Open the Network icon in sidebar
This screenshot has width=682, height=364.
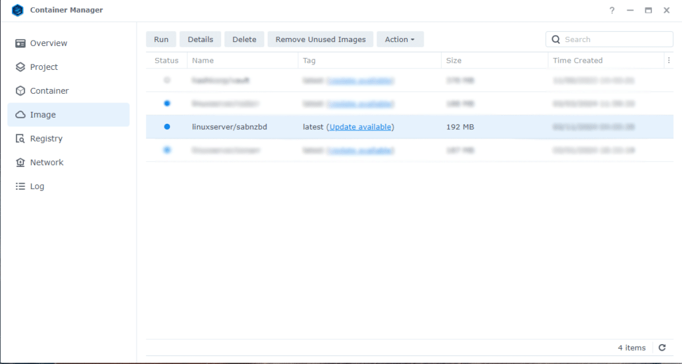coord(20,163)
